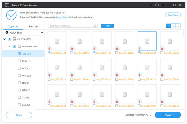Image resolution: width=187 pixels, height=124 pixels.
Task: Check the XLS (1) type
Action: [19, 97]
